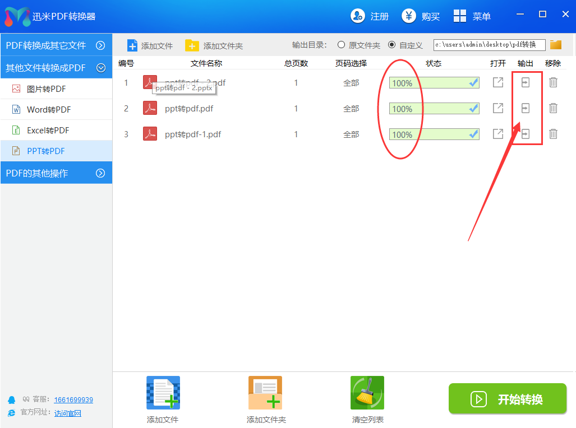Screen dimensions: 576x428
Task: Select the custom output directory radio button
Action: (x=391, y=45)
